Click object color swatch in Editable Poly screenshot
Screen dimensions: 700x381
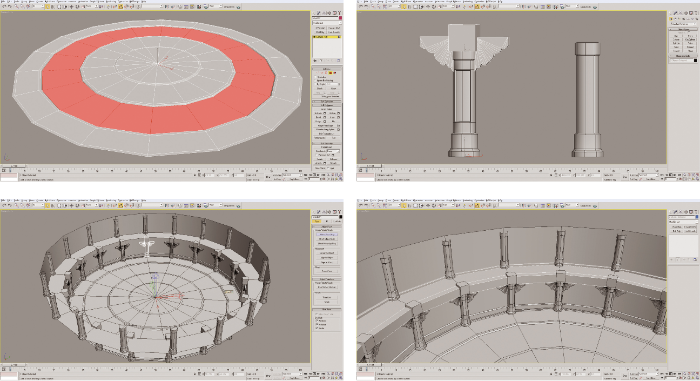tap(340, 18)
